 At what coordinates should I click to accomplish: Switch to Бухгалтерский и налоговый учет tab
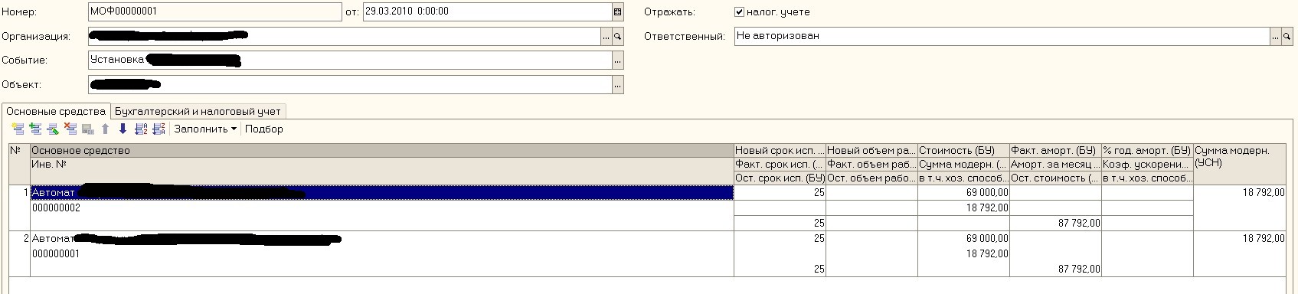coord(198,111)
